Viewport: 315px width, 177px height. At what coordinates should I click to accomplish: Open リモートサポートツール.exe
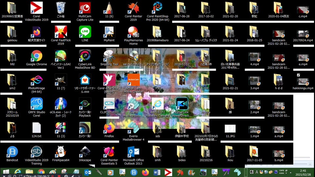click(x=85, y=83)
